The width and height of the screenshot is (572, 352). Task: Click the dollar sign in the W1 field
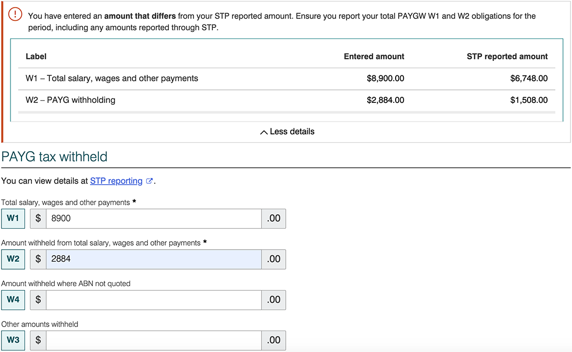(x=38, y=219)
